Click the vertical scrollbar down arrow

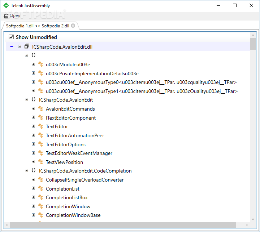click(253, 219)
